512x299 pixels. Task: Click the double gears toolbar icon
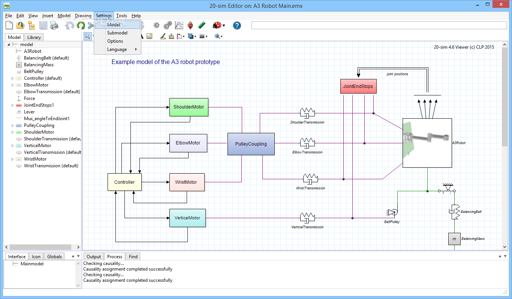coord(168,25)
